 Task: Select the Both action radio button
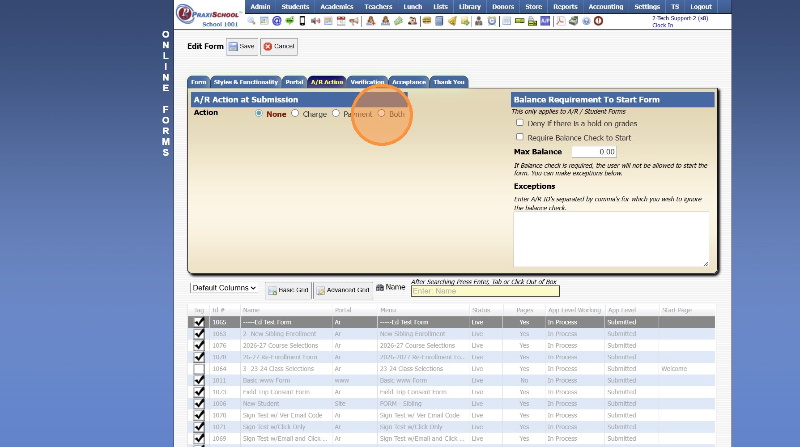381,113
